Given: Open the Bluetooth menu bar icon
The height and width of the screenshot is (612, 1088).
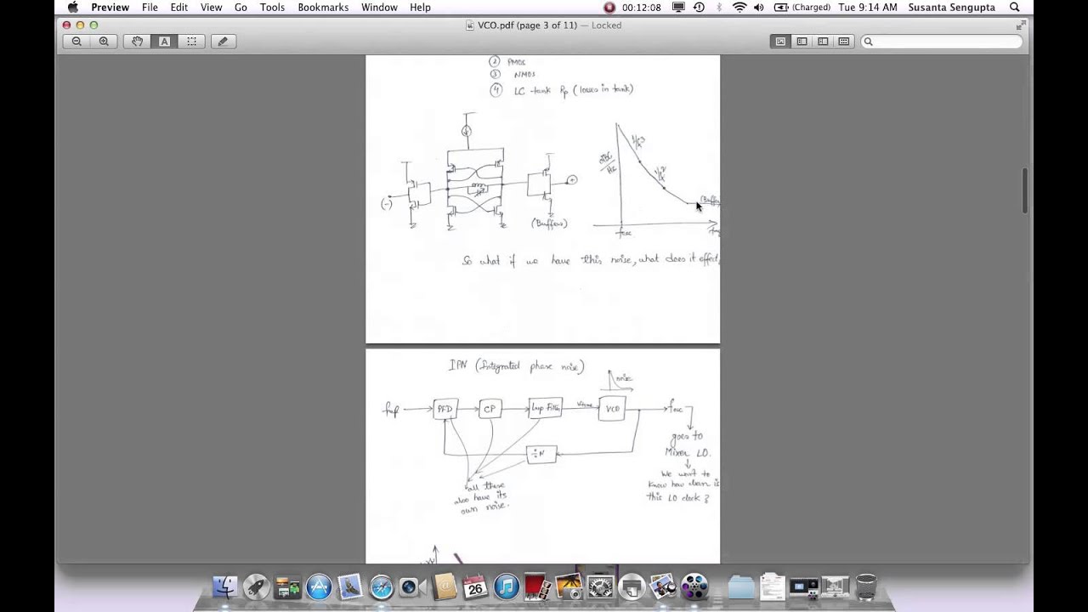Looking at the screenshot, I should pos(719,8).
